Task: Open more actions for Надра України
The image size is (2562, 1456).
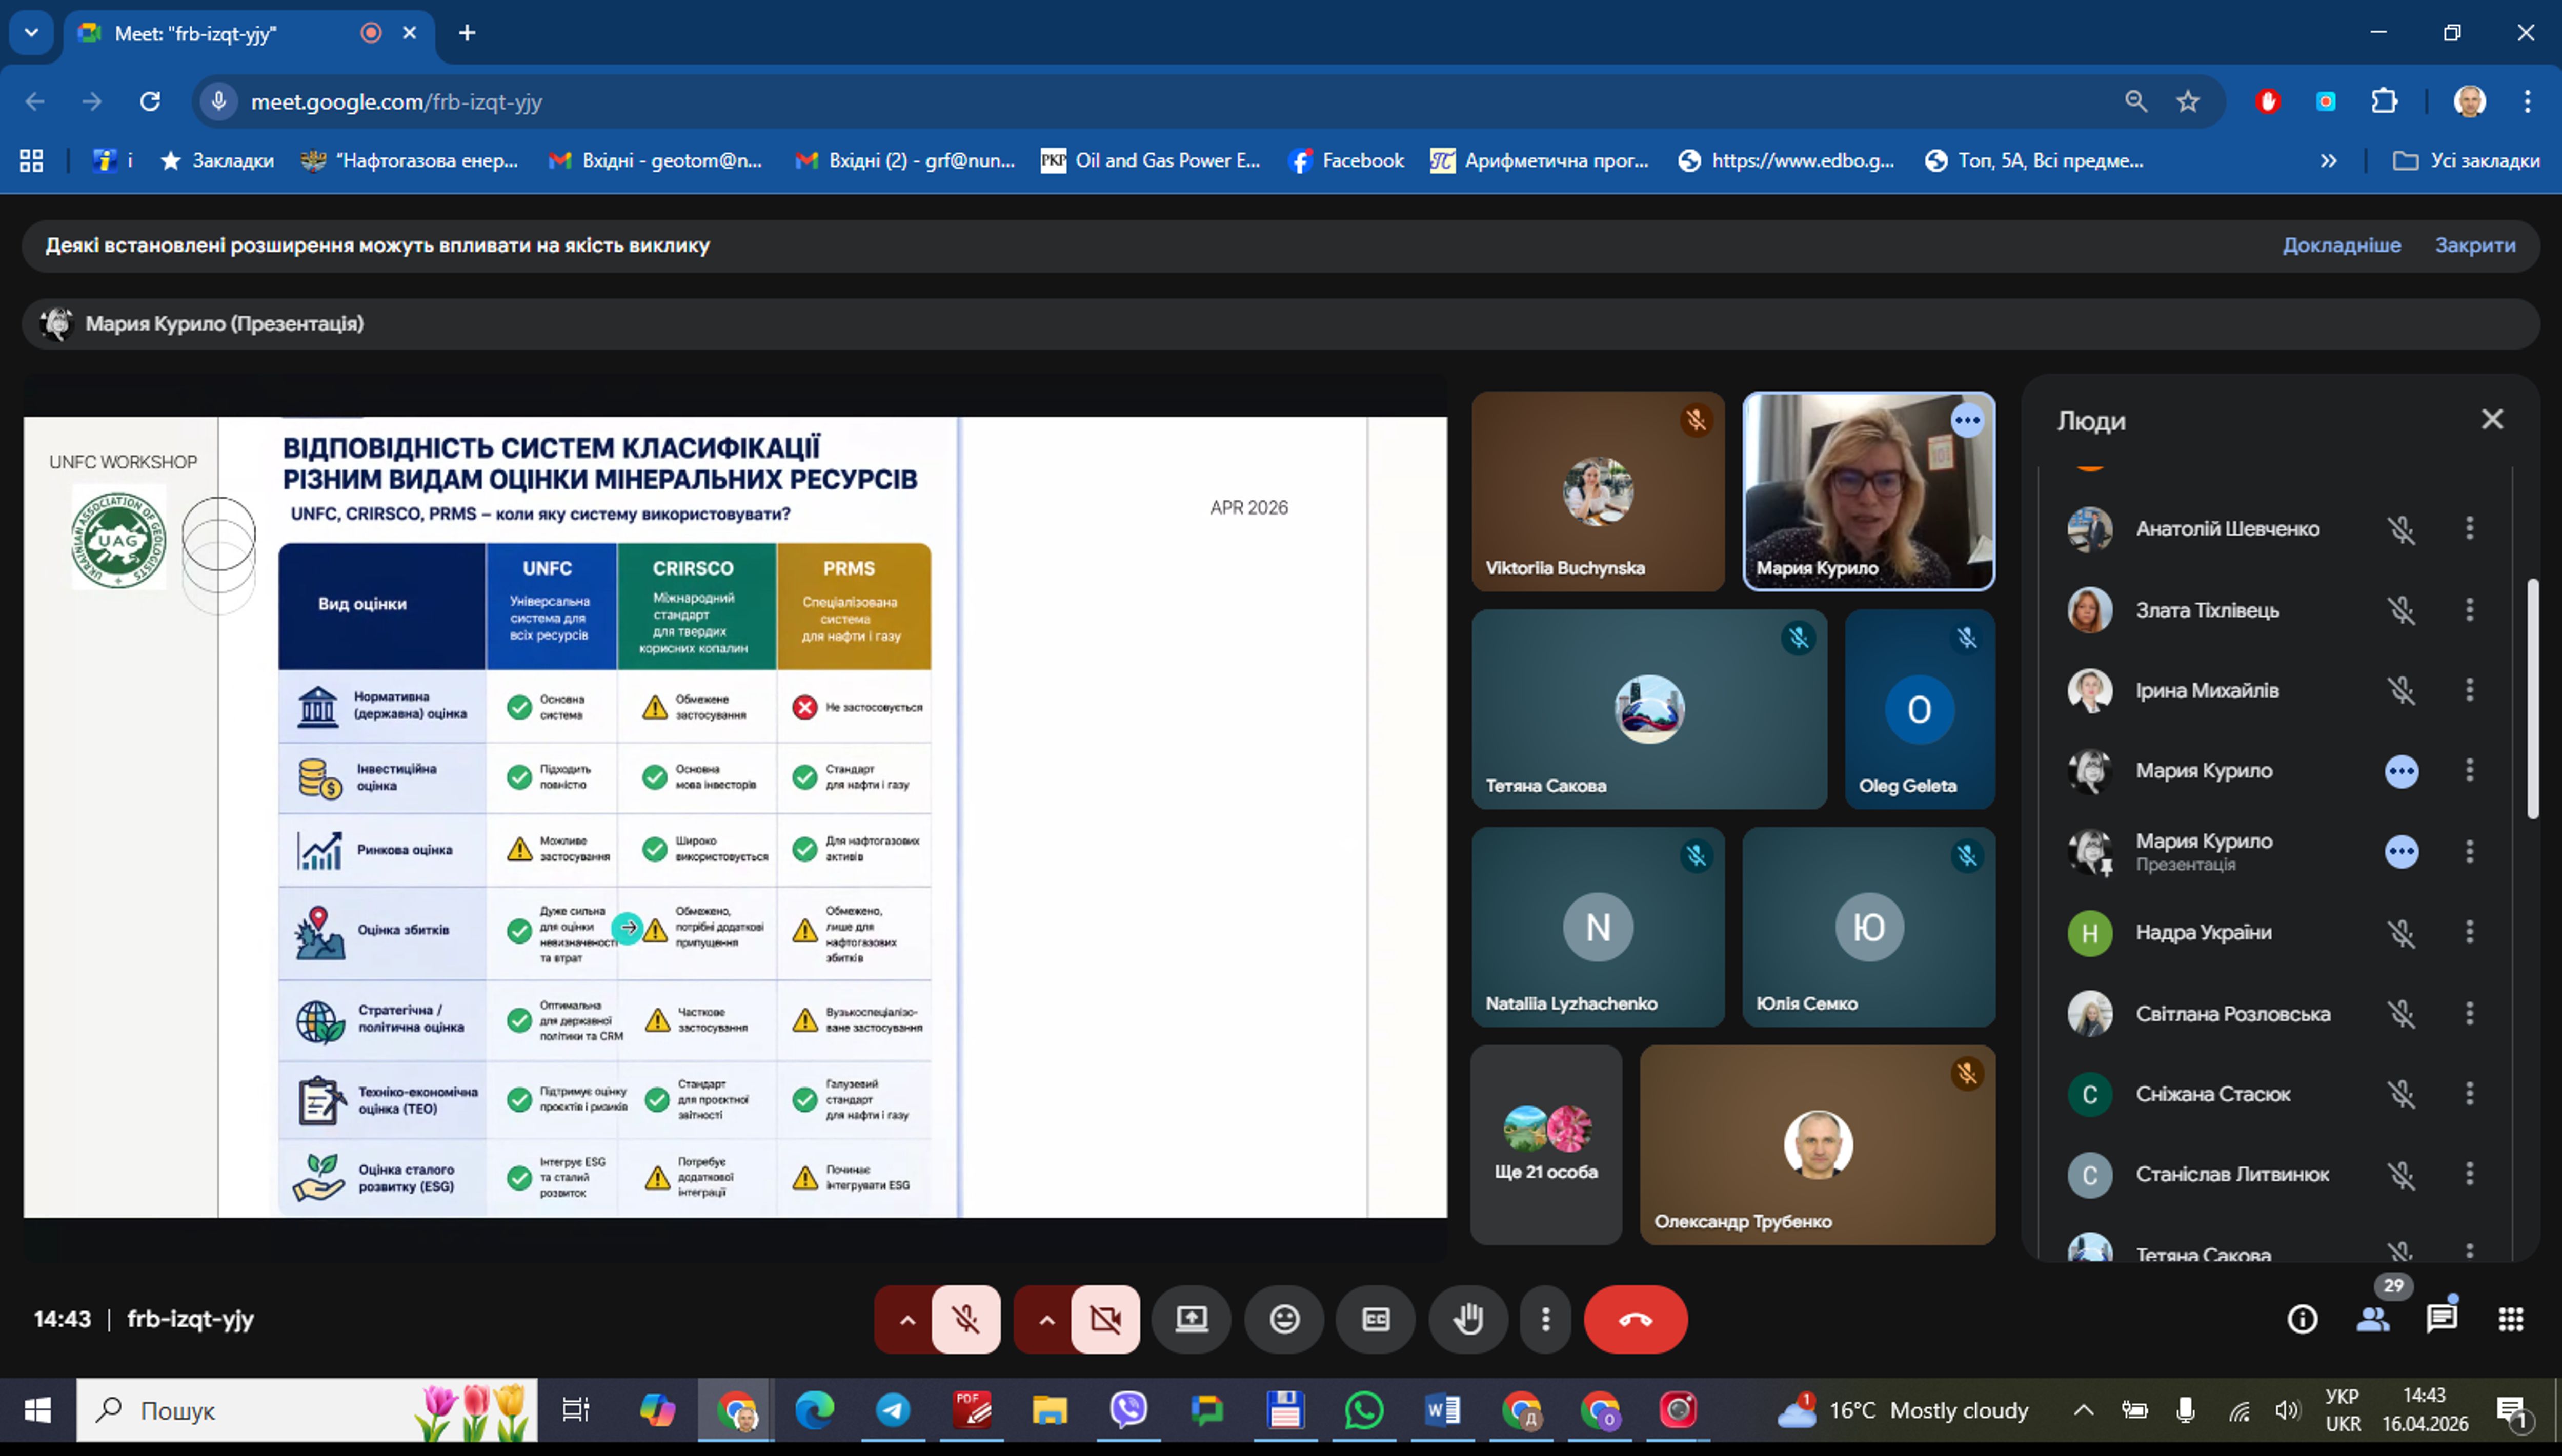Action: tap(2470, 932)
